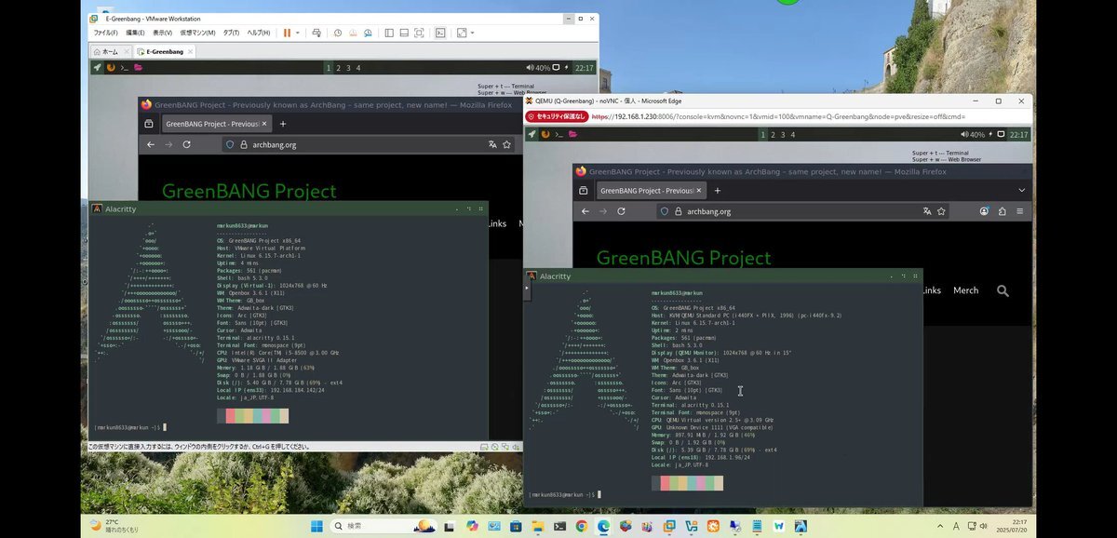This screenshot has width=1117, height=538.
Task: Open the rocket launcher icon in VMware guest panel
Action: [97, 67]
